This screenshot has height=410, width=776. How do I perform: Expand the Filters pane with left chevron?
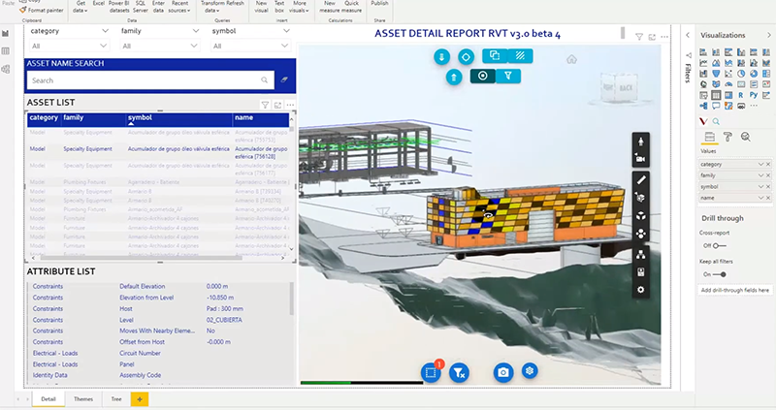click(x=688, y=35)
